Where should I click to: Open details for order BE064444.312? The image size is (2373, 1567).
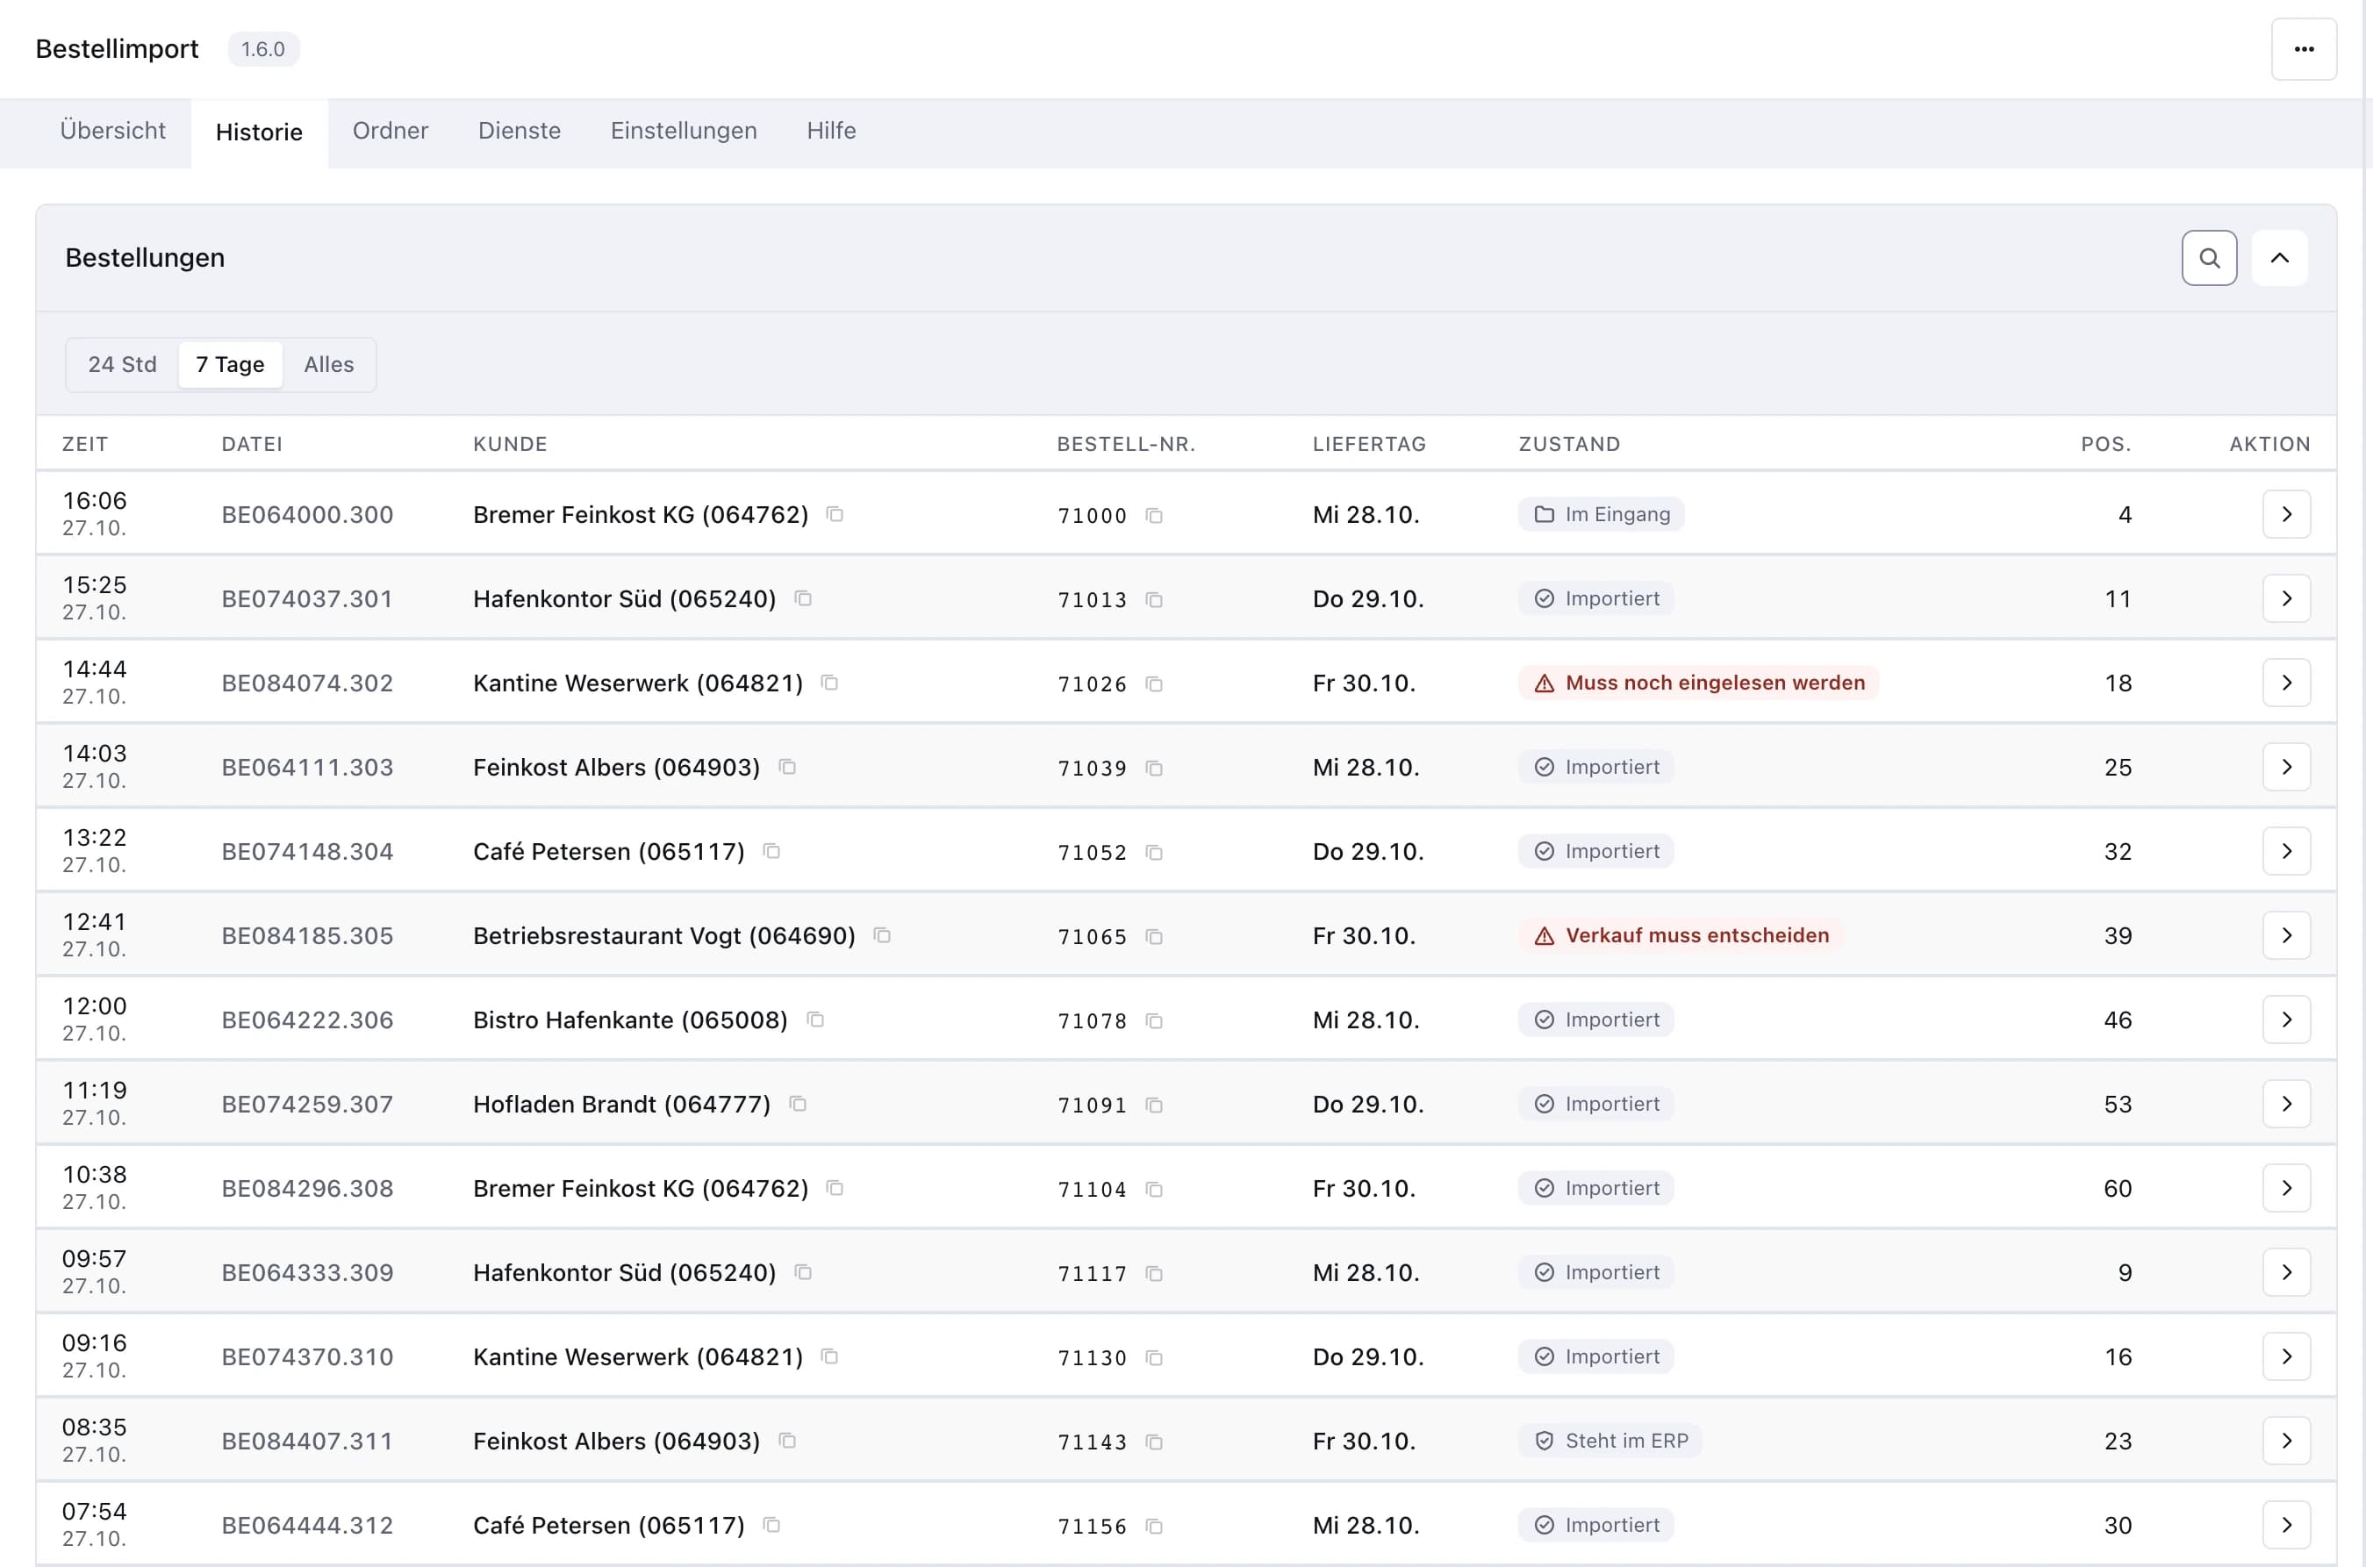[2286, 1525]
